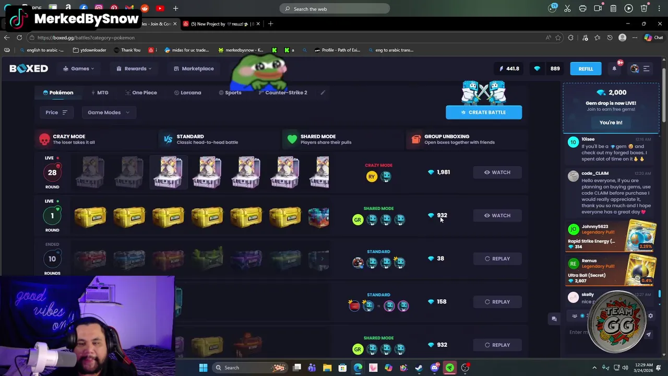668x376 pixels.
Task: Open YouTube shortcut in top bar
Action: pyautogui.click(x=160, y=8)
